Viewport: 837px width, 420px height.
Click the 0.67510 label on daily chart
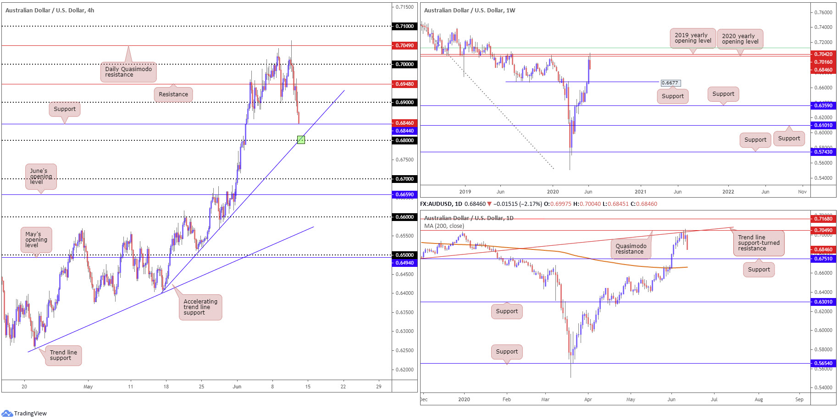tap(823, 259)
